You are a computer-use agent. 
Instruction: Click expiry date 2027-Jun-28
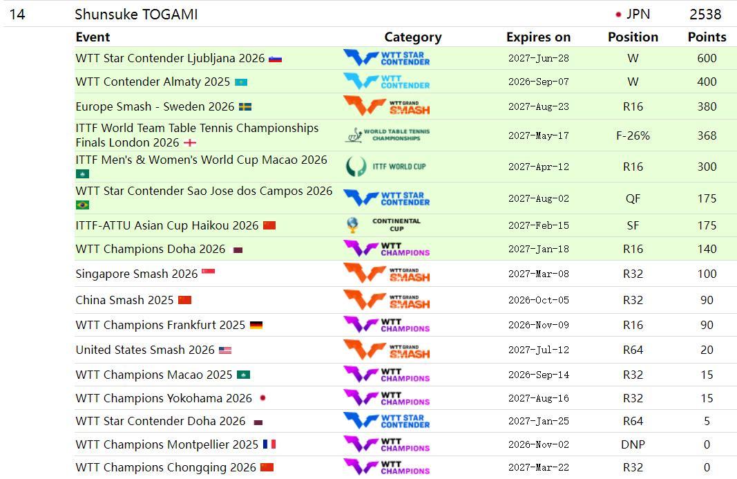[x=538, y=58]
